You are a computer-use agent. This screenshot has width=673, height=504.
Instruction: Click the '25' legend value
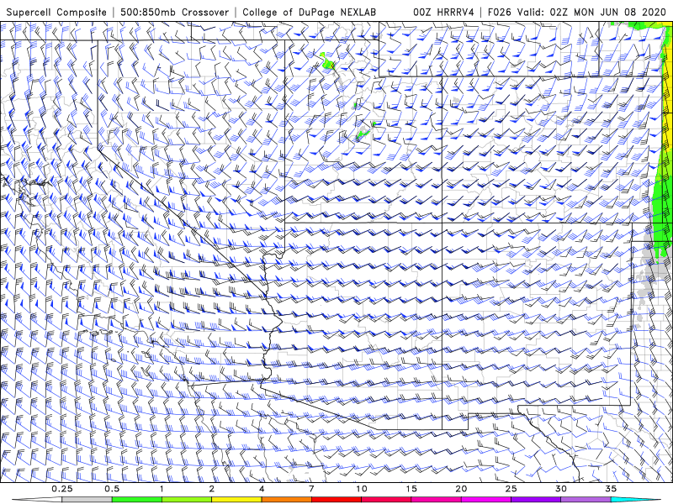[x=511, y=489]
